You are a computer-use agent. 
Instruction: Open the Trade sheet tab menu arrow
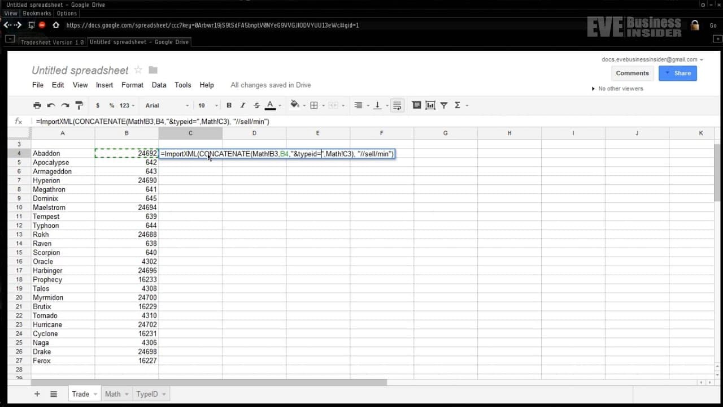(x=95, y=394)
